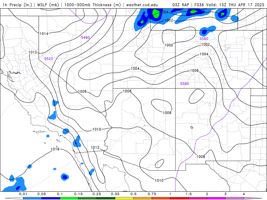Click the light blue 0.01 legend swatch
Image resolution: width=267 pixels, height=200 pixels.
(32, 198)
